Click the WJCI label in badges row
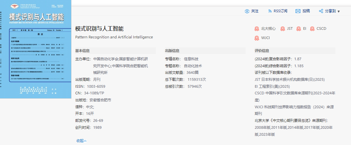 266,38
